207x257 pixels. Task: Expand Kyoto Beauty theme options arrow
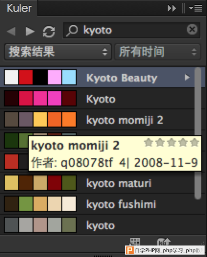coord(187,77)
